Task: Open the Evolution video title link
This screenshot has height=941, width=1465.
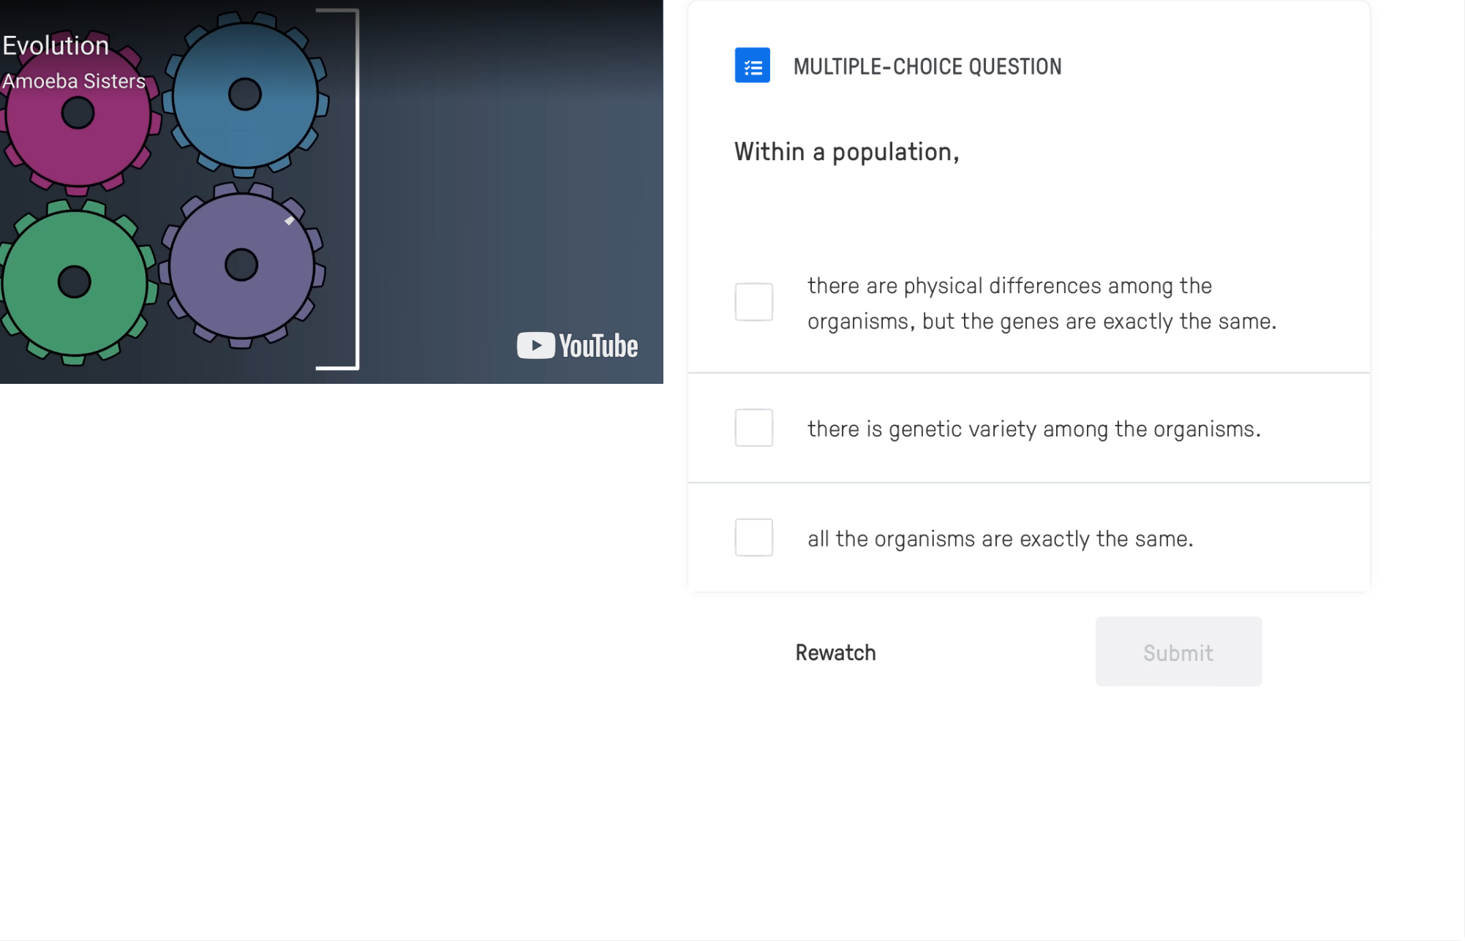Action: coord(56,45)
